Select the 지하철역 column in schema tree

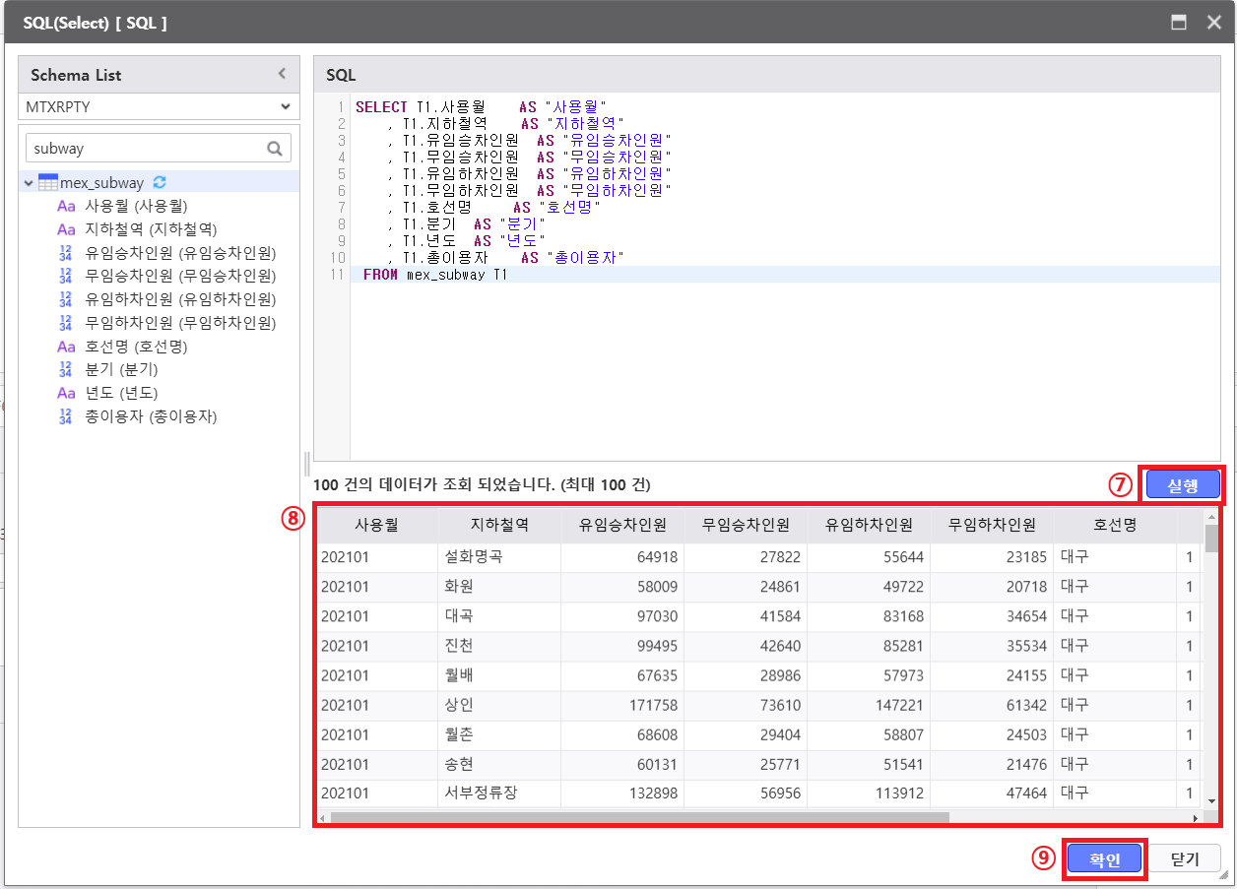click(x=150, y=229)
